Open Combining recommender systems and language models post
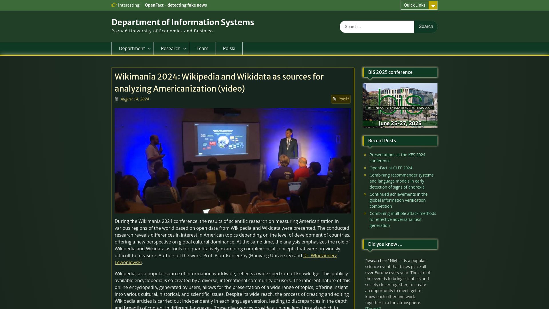549x309 pixels. (401, 181)
